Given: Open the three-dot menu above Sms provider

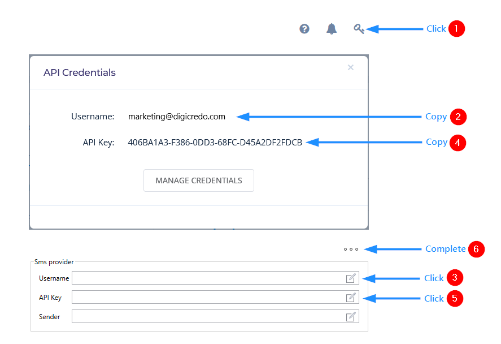Looking at the screenshot, I should tap(351, 249).
